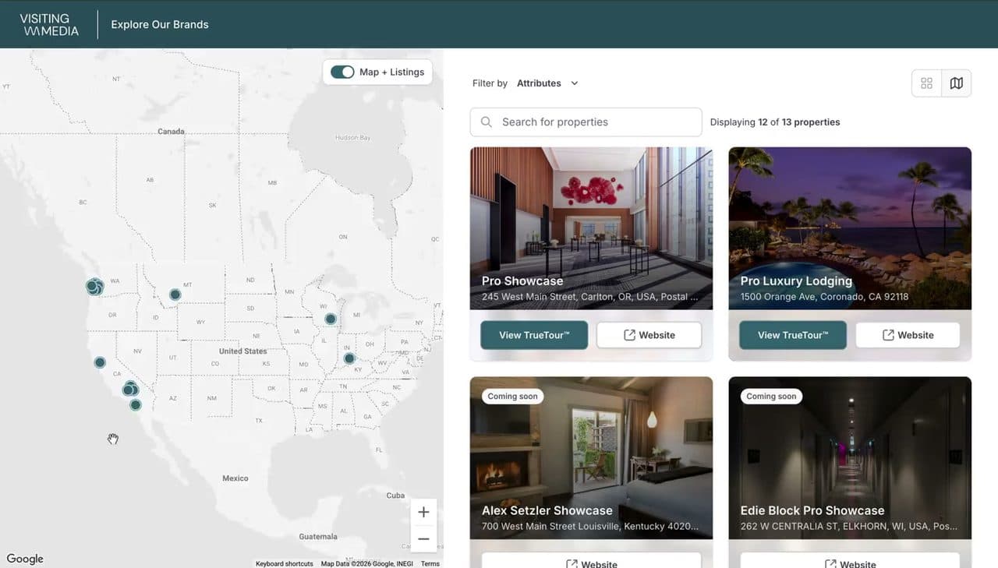Expand the Attributes filter dropdown
The height and width of the screenshot is (568, 998).
[x=547, y=83]
